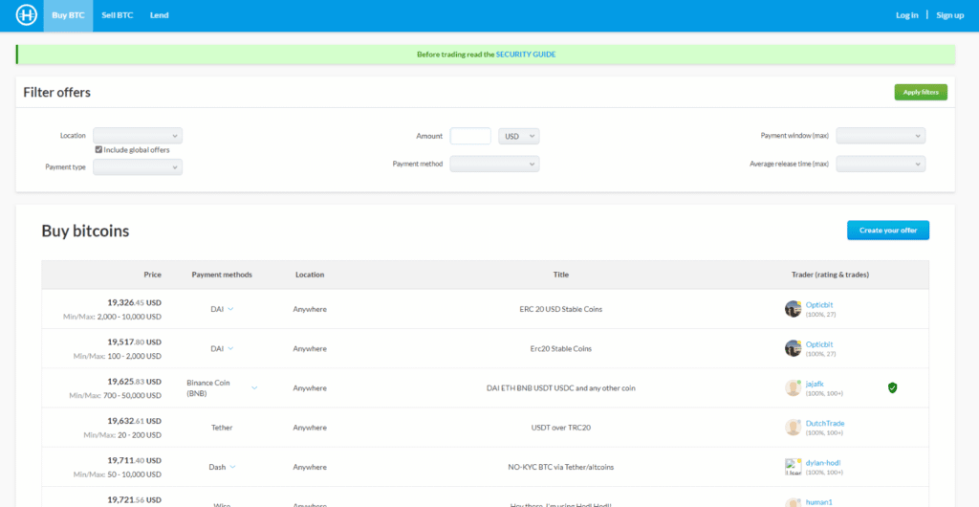
Task: Expand DAI payment methods in 19,517.80 row
Action: 231,348
